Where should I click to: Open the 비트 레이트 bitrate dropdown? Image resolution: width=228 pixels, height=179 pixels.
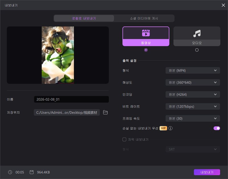coord(193,106)
